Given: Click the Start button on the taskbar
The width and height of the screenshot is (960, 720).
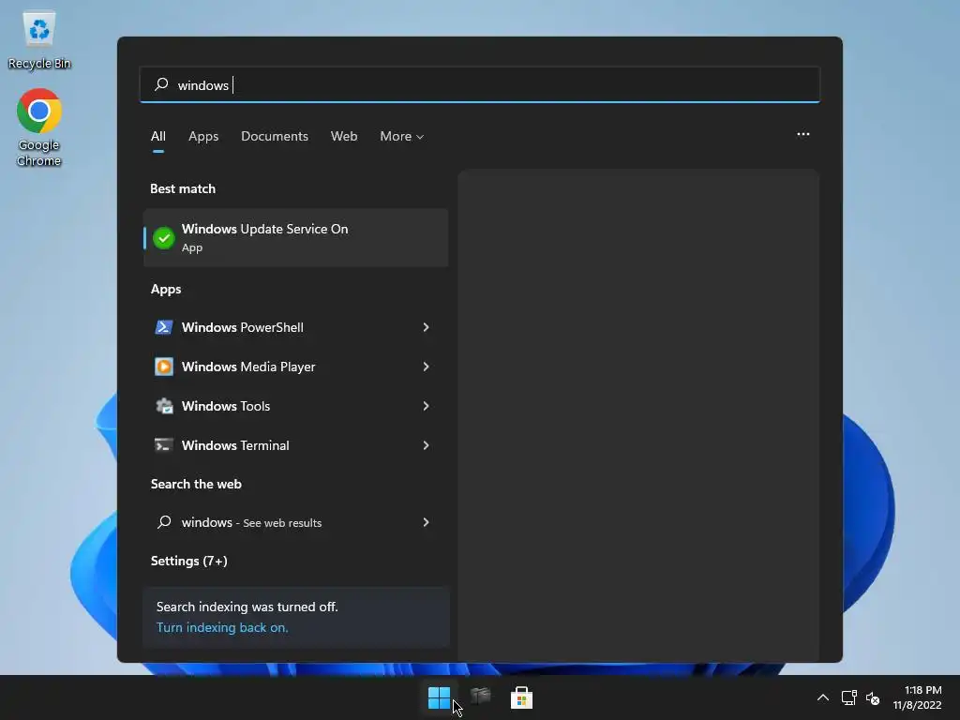Looking at the screenshot, I should pyautogui.click(x=439, y=697).
